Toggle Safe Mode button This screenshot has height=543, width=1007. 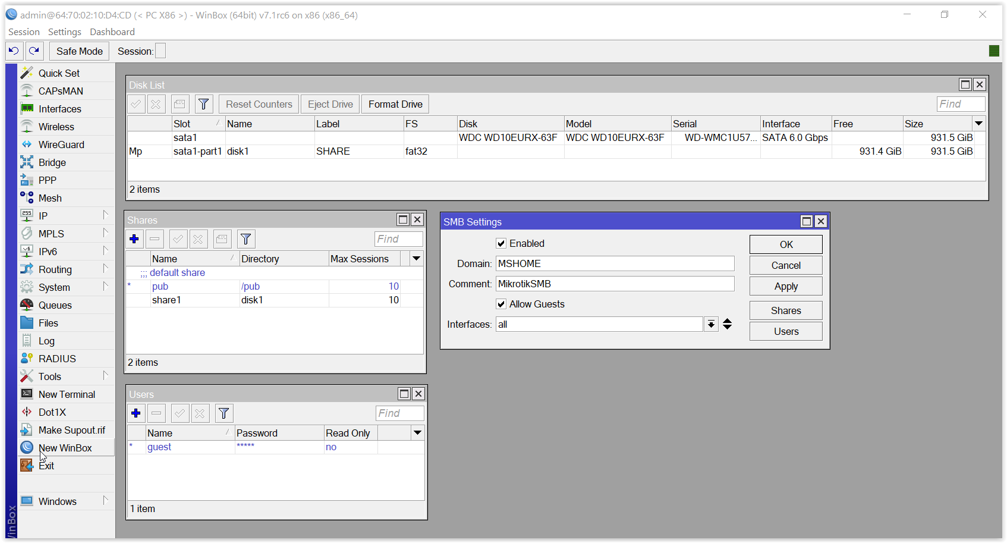80,51
